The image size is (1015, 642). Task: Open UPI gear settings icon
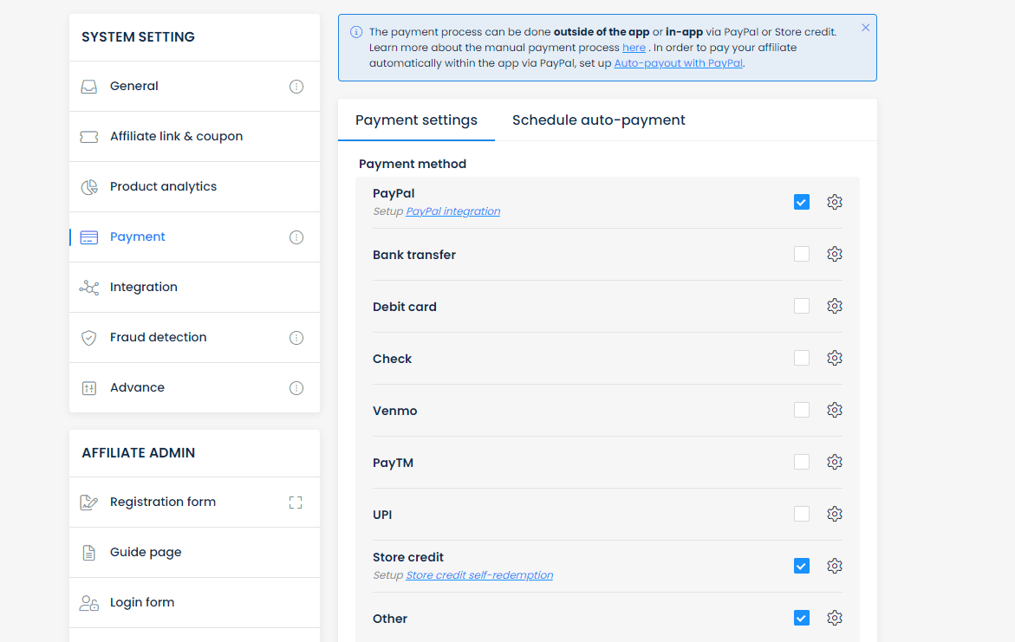835,514
